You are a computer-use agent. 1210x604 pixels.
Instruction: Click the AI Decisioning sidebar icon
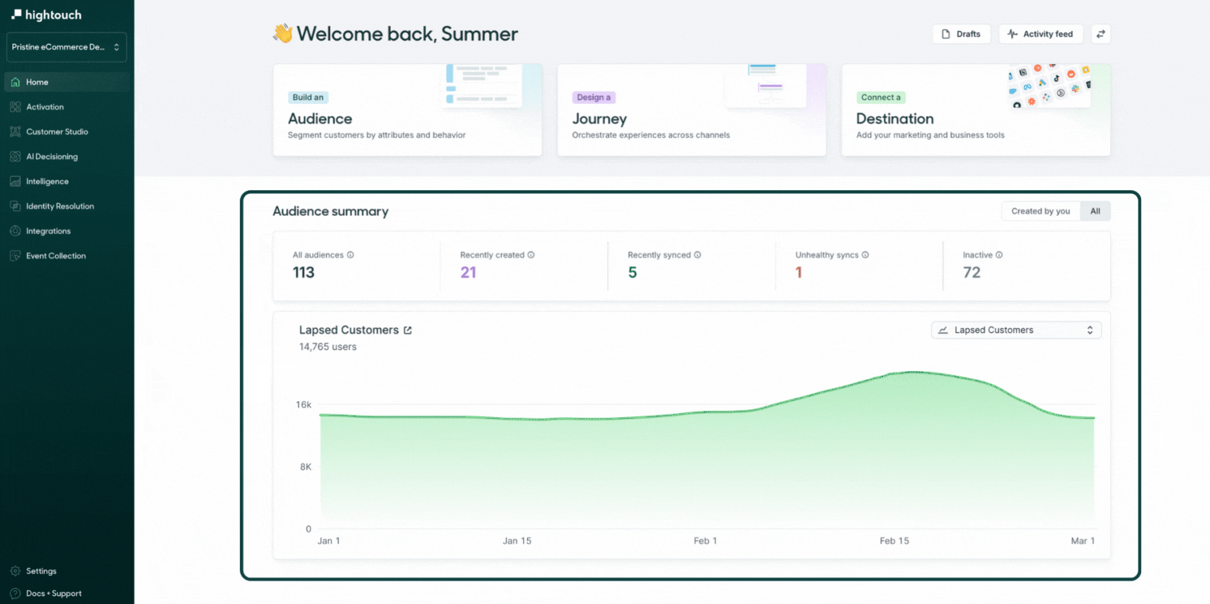15,157
